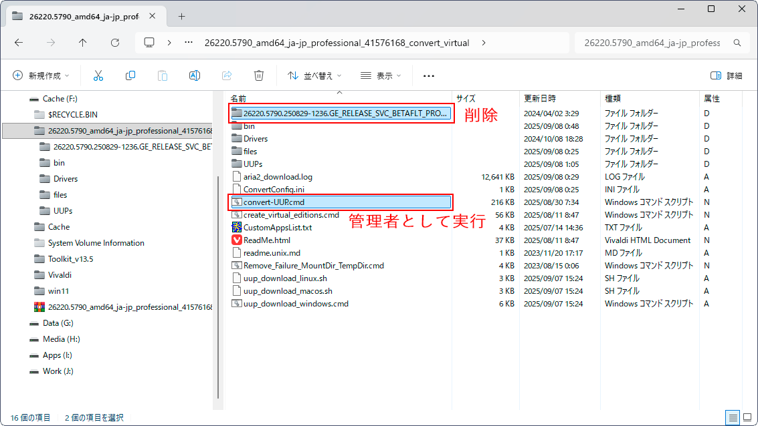The height and width of the screenshot is (426, 758).
Task: Select uup_download_macos.sh file
Action: click(x=288, y=291)
